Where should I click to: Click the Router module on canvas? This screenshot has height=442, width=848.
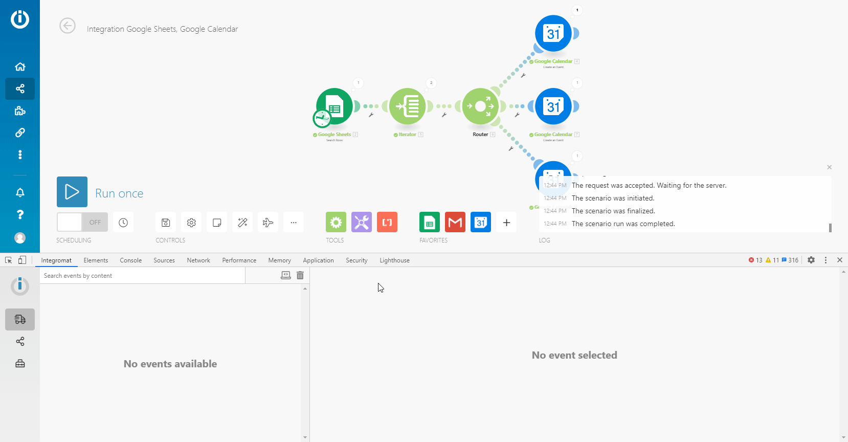coord(480,106)
